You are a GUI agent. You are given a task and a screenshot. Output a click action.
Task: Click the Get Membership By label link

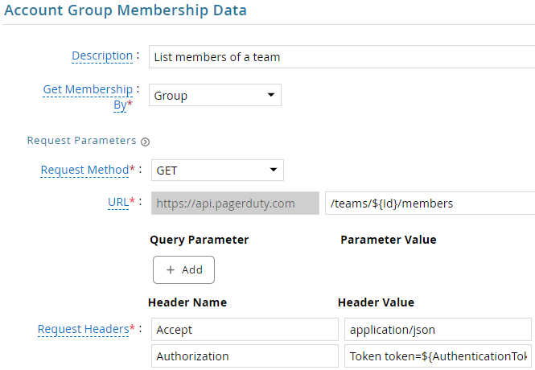[x=88, y=97]
